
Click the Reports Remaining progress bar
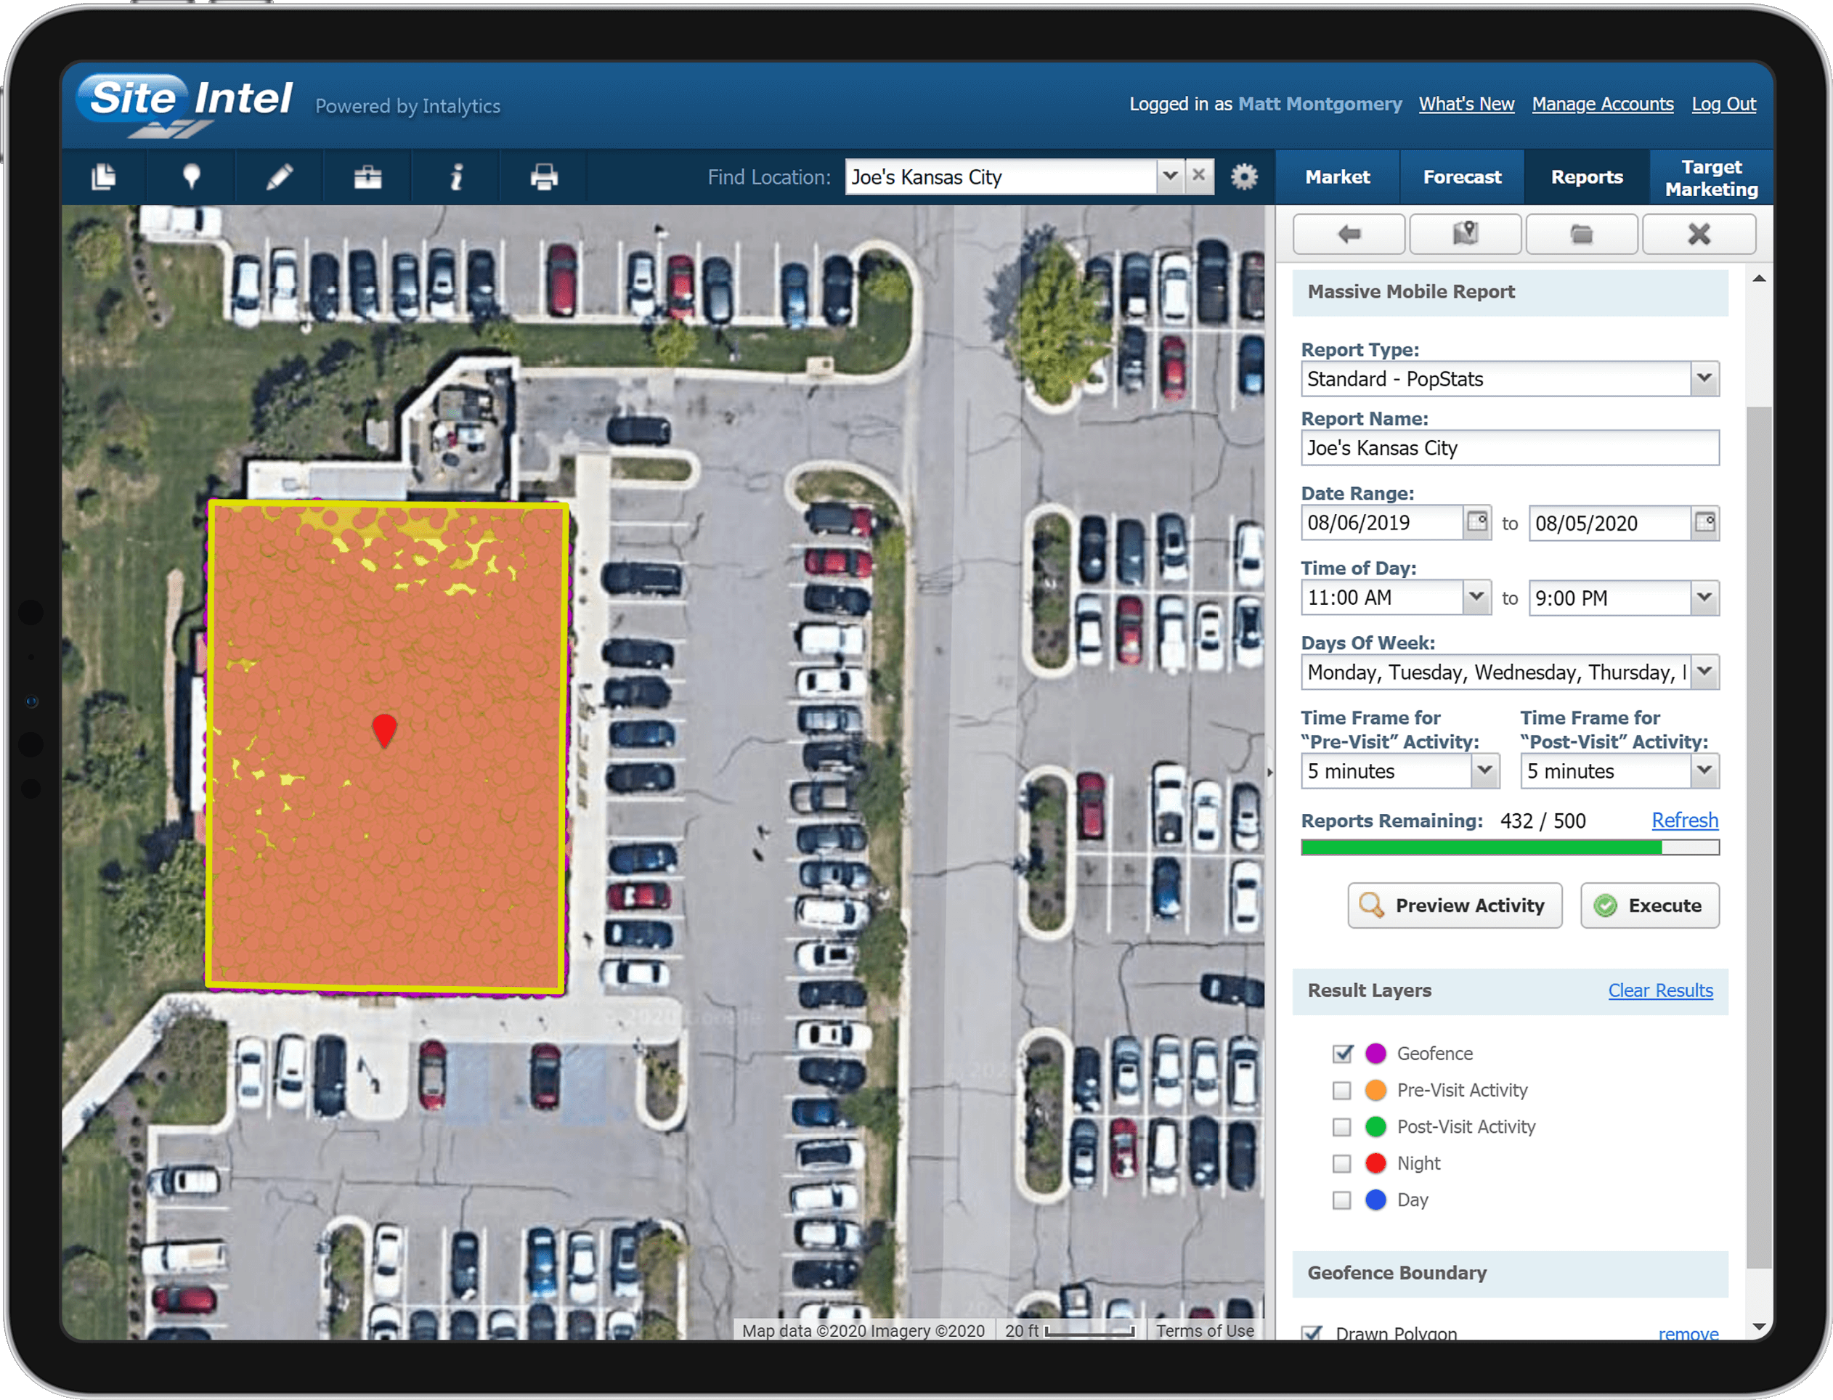point(1510,847)
